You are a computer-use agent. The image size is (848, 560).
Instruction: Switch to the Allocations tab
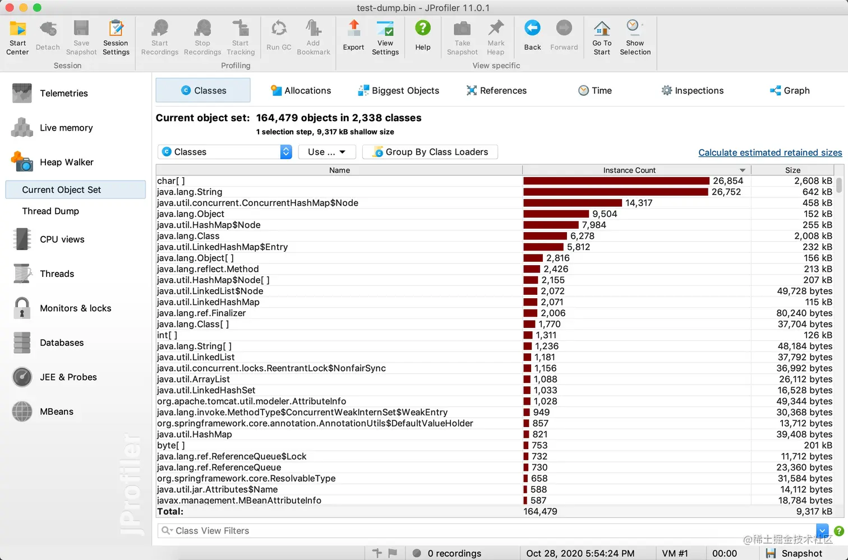pos(301,90)
